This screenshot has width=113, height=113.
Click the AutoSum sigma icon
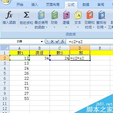[x=26, y=15]
